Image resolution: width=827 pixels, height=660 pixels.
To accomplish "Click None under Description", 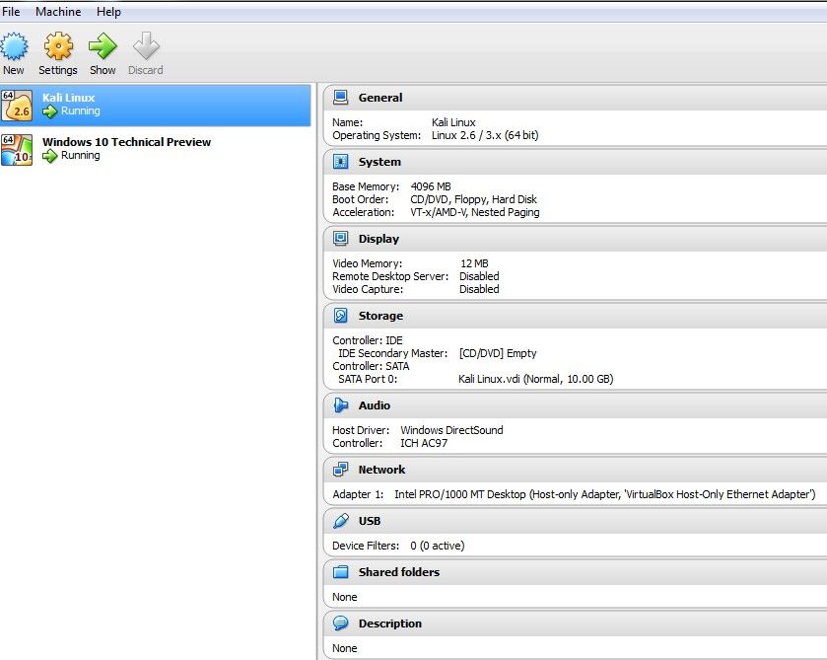I will [345, 648].
